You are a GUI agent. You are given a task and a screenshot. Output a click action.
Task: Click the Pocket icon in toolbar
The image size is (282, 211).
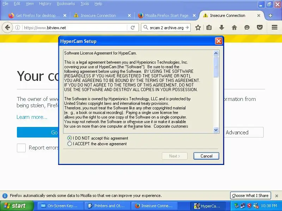[260, 28]
